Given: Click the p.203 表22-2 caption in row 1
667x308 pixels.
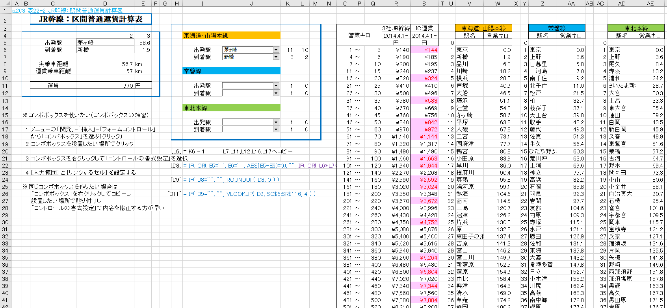Looking at the screenshot, I should (x=67, y=11).
